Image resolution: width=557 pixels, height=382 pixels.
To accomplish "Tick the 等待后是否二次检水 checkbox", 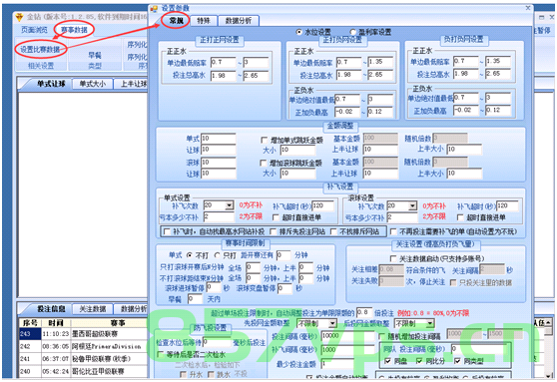I will pyautogui.click(x=161, y=354).
